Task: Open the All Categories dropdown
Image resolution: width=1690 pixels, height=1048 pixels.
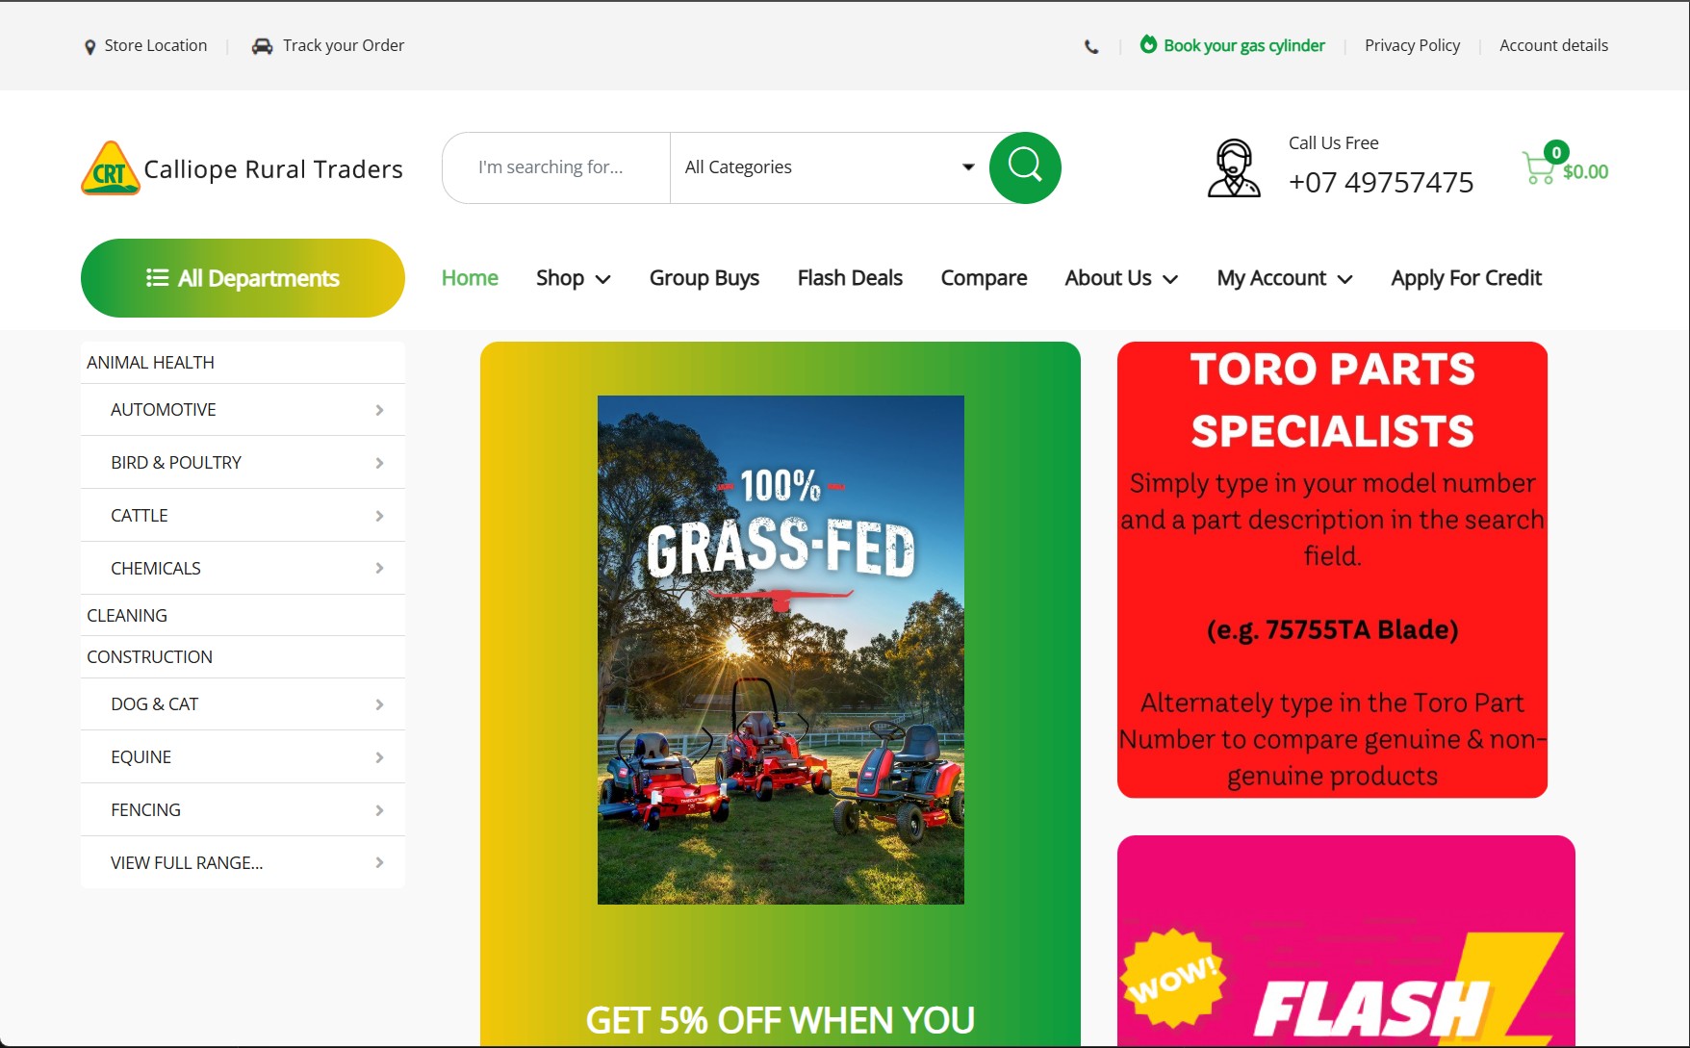Action: click(x=830, y=167)
